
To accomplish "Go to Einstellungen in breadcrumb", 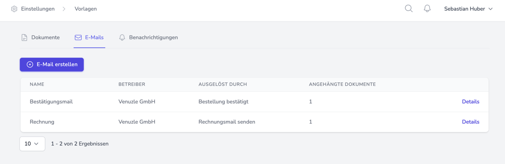I will (x=38, y=9).
